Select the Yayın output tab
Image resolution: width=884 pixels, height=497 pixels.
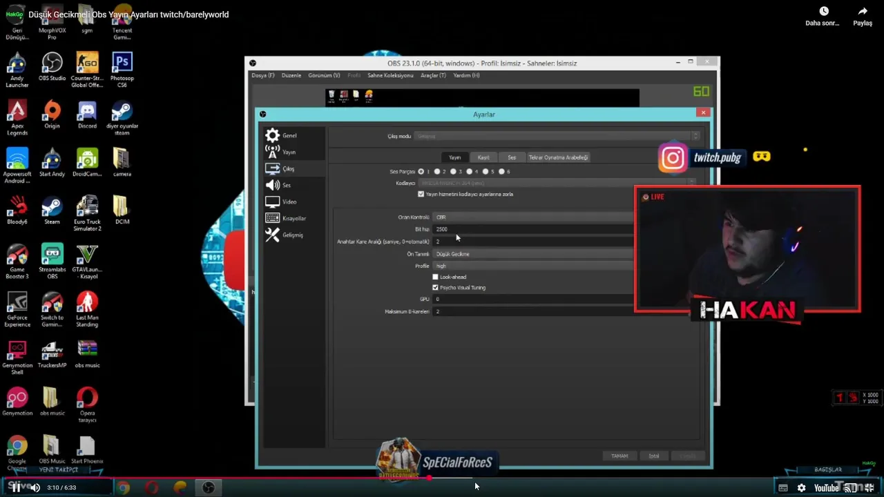point(454,157)
